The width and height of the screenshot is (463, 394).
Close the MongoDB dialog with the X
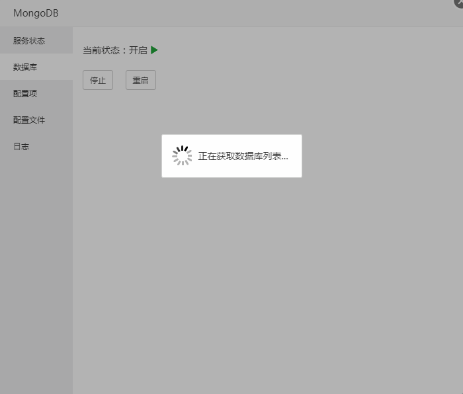tap(458, 3)
